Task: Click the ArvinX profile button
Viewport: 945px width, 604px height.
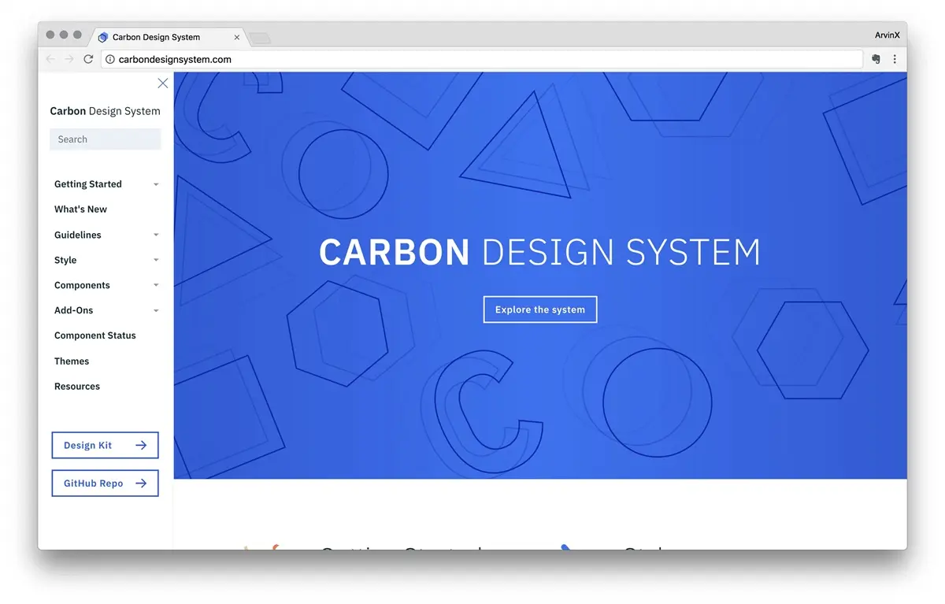Action: (x=888, y=35)
